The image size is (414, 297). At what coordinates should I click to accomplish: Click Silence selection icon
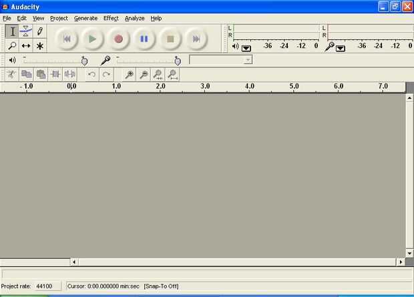point(69,75)
